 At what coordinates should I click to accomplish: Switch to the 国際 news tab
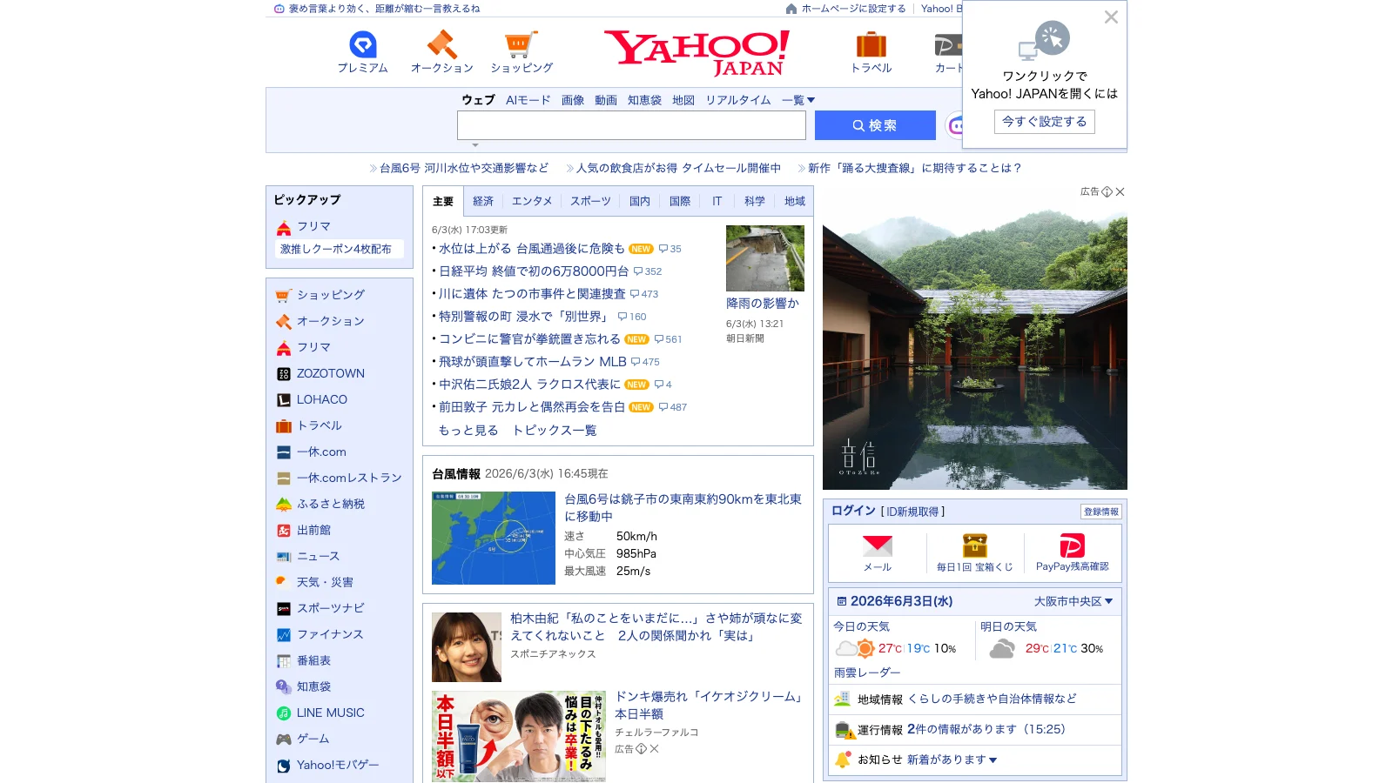pos(680,201)
